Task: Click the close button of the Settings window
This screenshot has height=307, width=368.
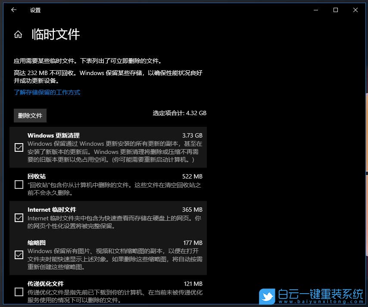Action: tap(355, 9)
